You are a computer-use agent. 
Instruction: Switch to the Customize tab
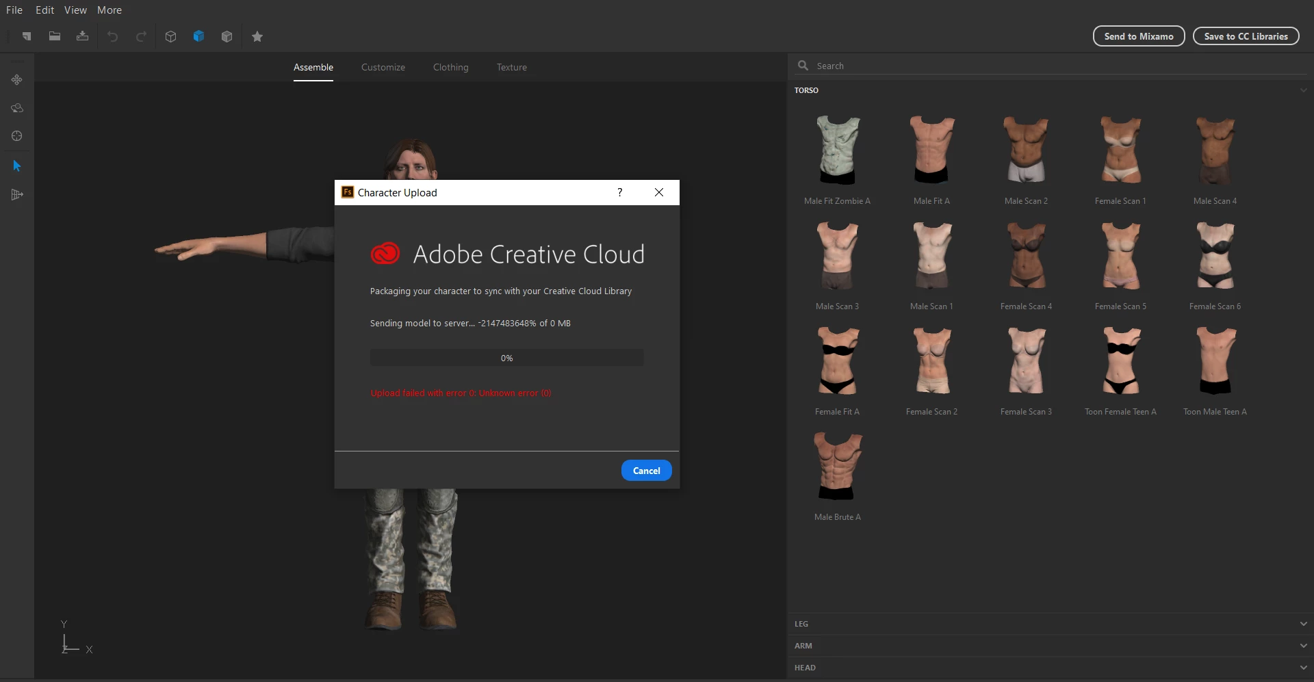(383, 67)
